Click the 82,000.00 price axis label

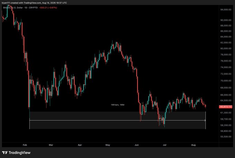point(226,43)
